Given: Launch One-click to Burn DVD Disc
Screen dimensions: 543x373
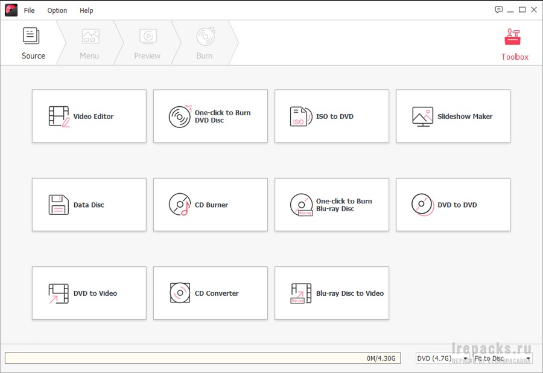Looking at the screenshot, I should (x=210, y=116).
